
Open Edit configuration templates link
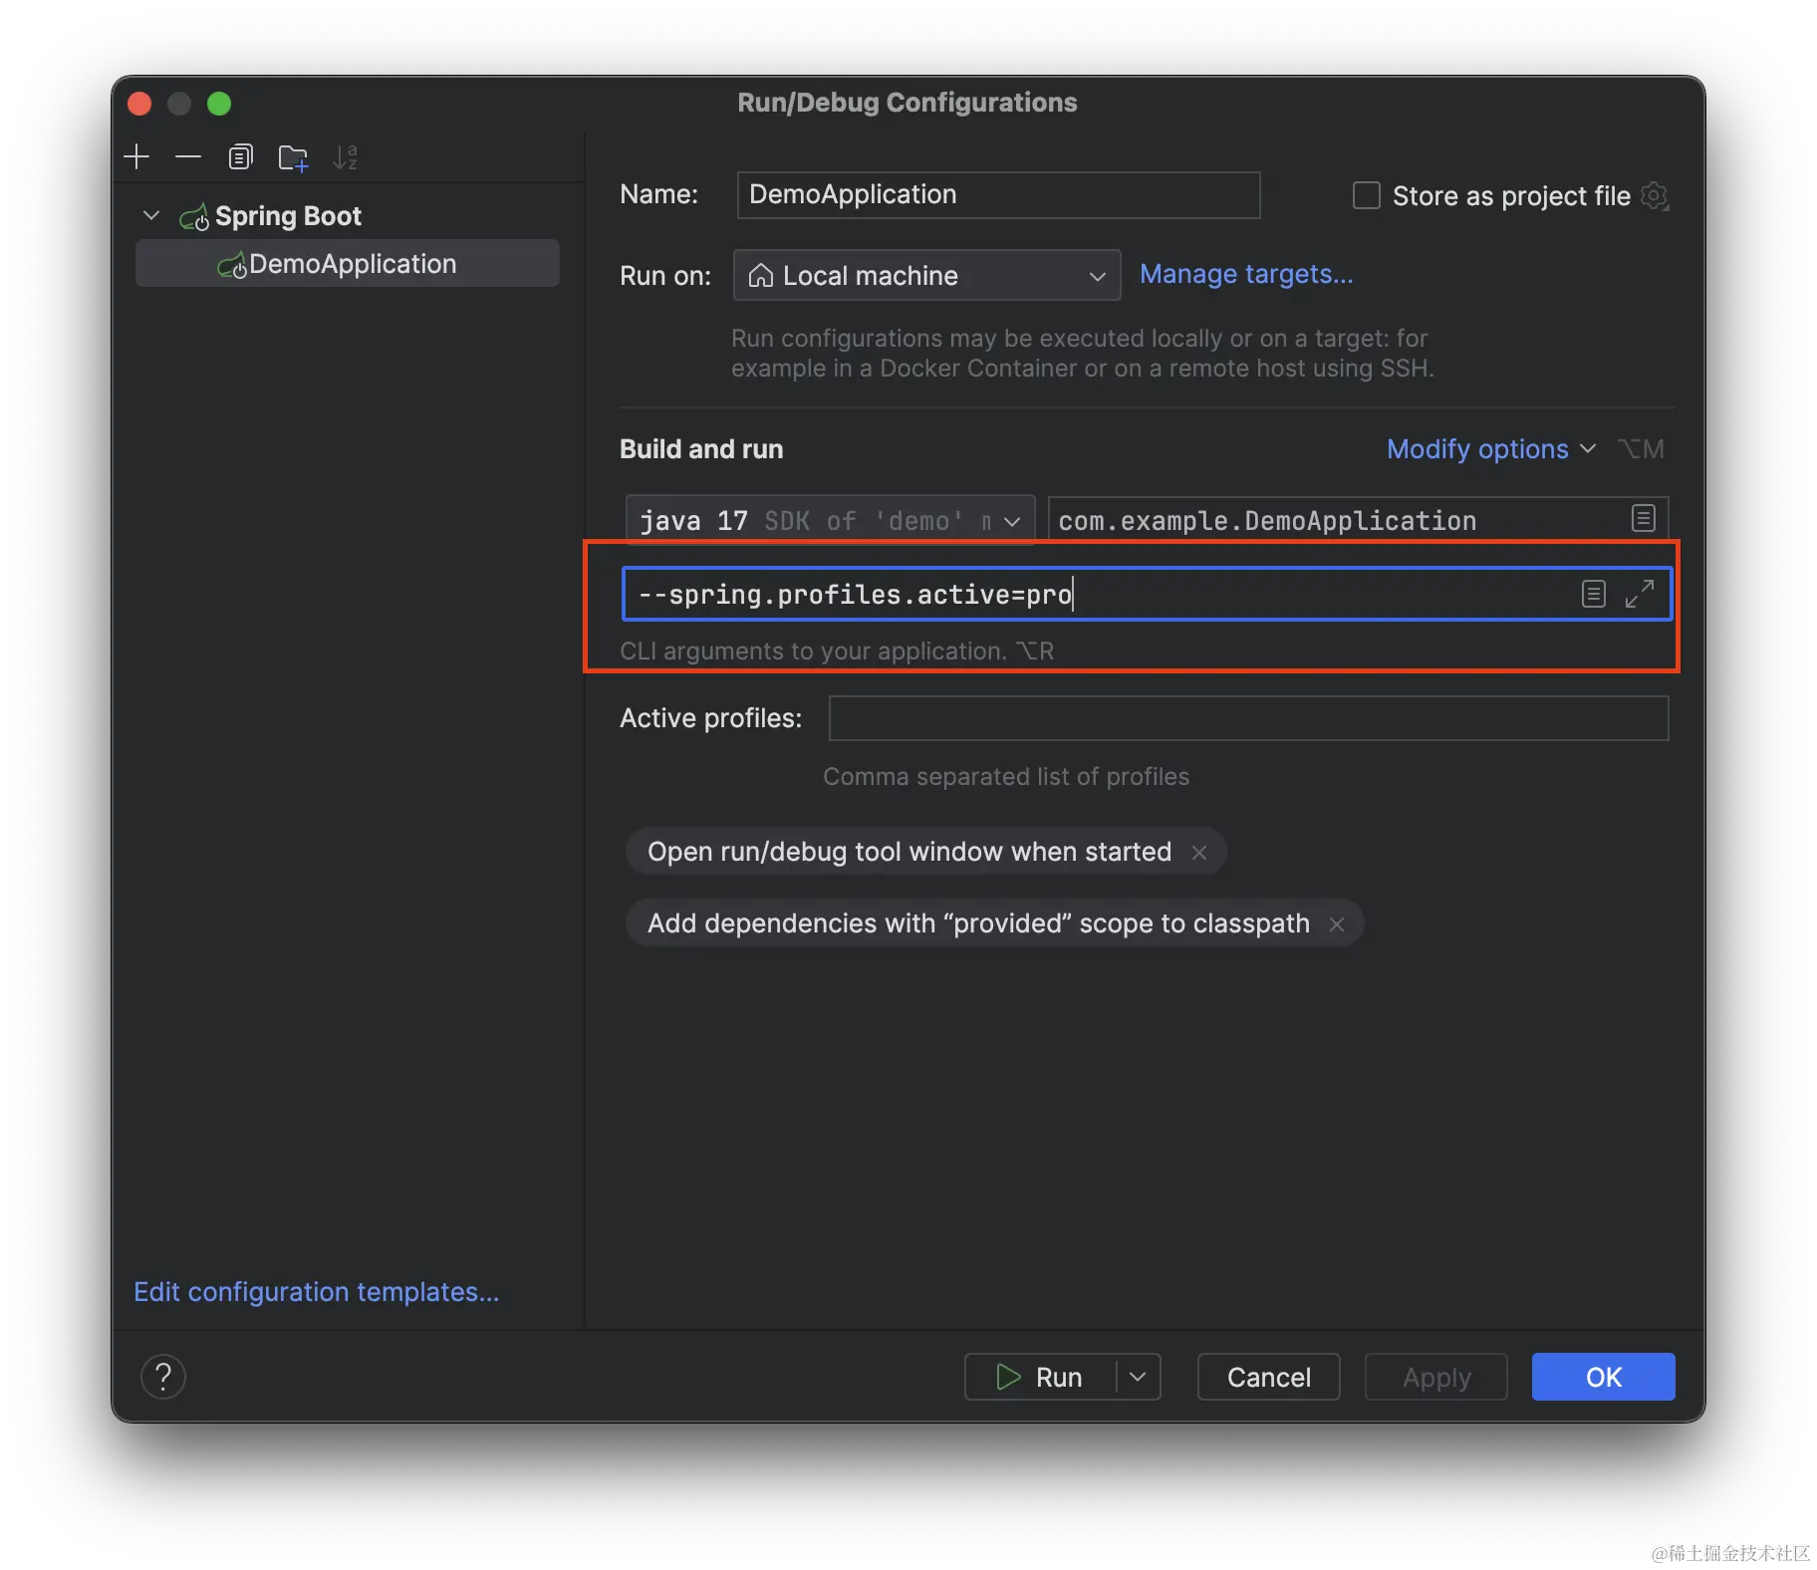(317, 1292)
